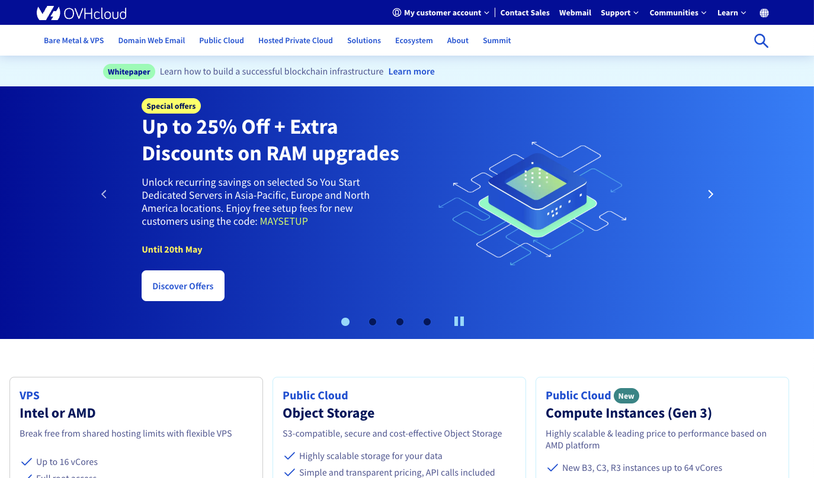This screenshot has width=814, height=478.
Task: Select Hosted Private Cloud in the navigation
Action: 295,40
